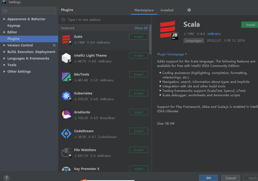Click the Kubernetes plugin icon
This screenshot has height=181, width=258.
(x=66, y=96)
